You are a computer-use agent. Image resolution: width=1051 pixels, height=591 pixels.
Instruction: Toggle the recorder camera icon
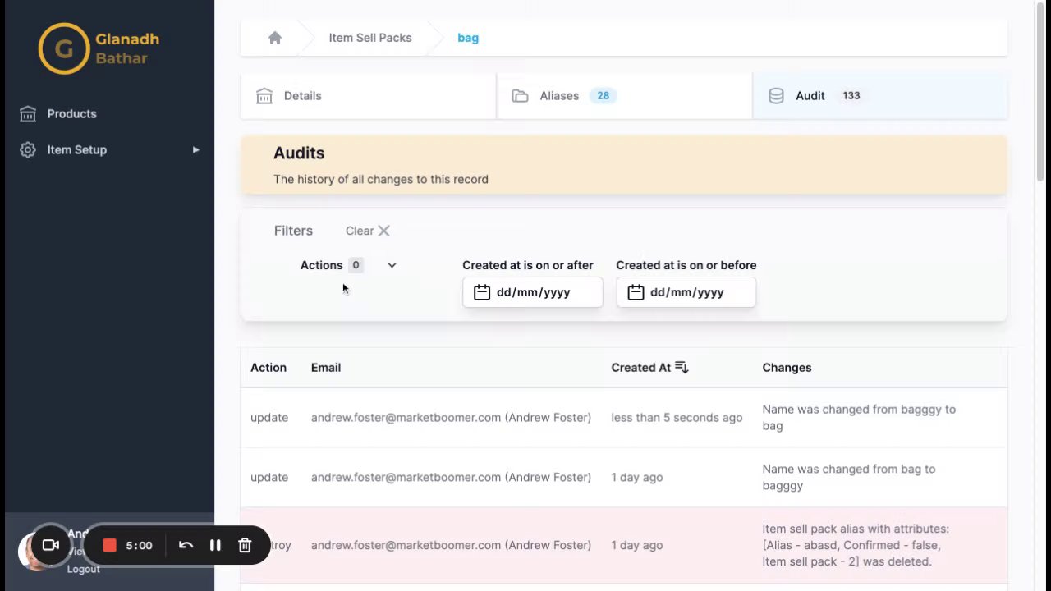pos(51,546)
